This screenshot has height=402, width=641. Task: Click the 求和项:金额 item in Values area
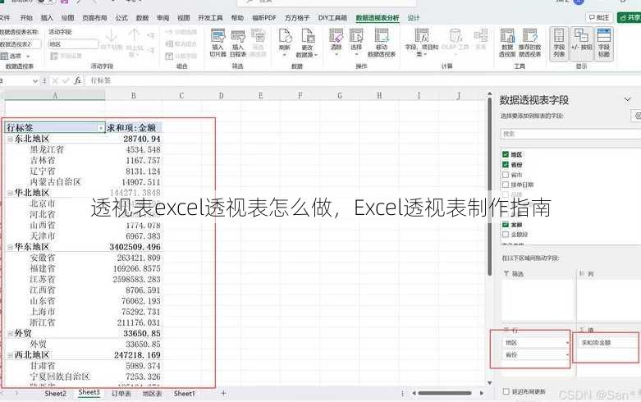click(607, 343)
